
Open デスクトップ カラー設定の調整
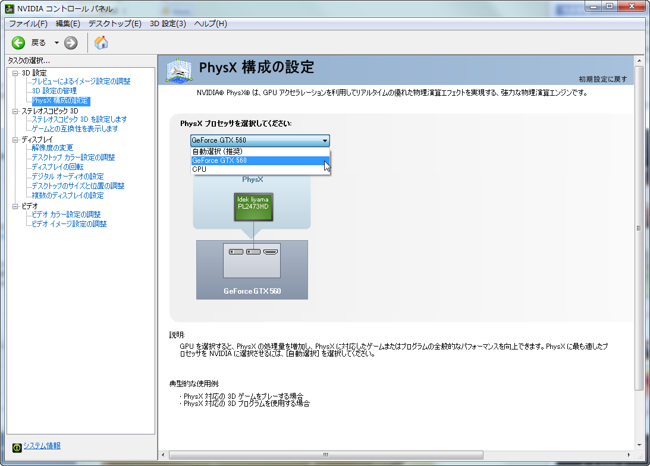(x=73, y=158)
